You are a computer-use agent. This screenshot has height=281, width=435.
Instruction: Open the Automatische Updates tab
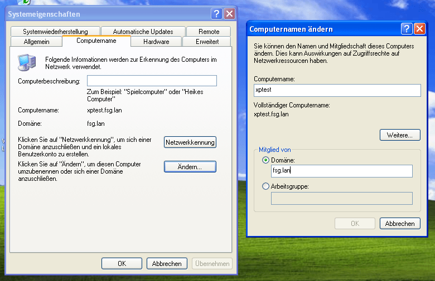click(x=143, y=32)
